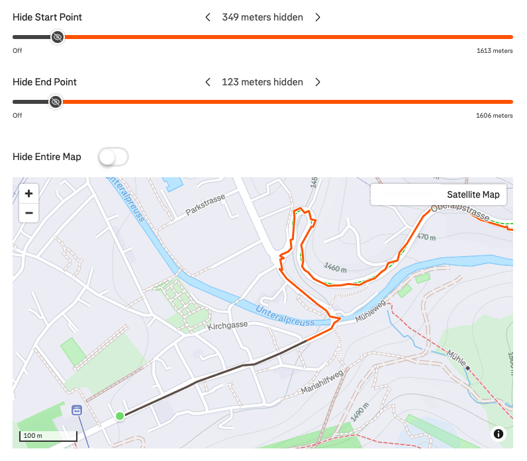Click the train station map icon

(x=77, y=410)
